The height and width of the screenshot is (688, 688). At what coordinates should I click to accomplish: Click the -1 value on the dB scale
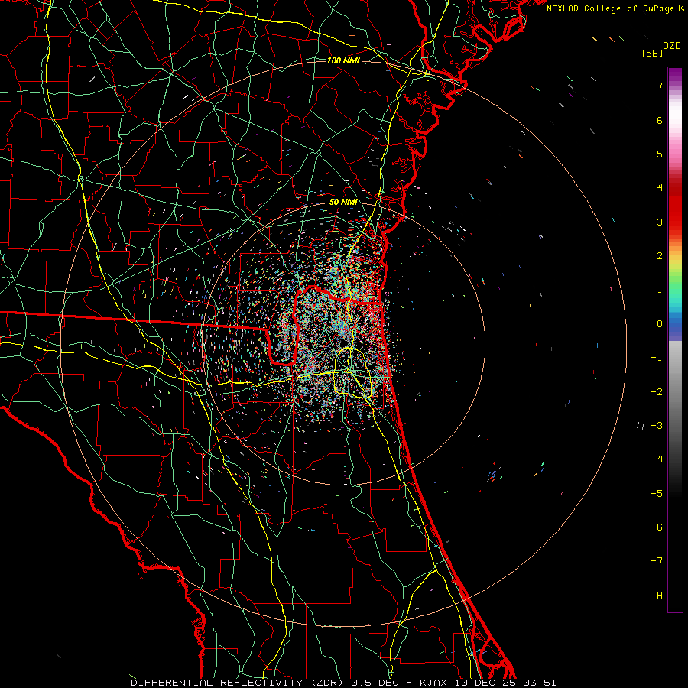click(657, 358)
